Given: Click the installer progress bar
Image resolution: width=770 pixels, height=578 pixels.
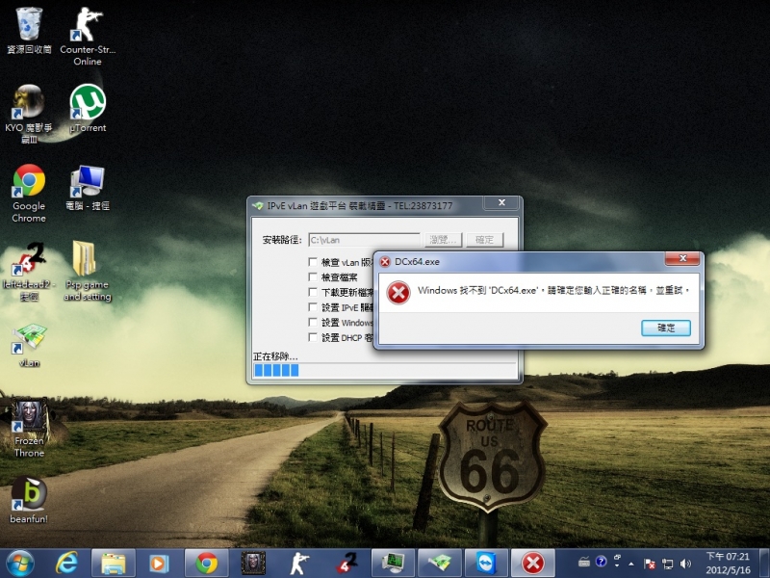Looking at the screenshot, I should pyautogui.click(x=384, y=371).
